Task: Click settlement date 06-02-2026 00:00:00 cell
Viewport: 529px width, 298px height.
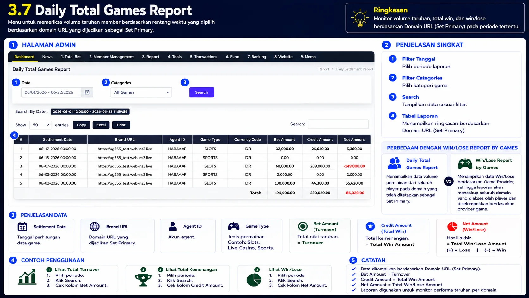Action: (x=58, y=183)
